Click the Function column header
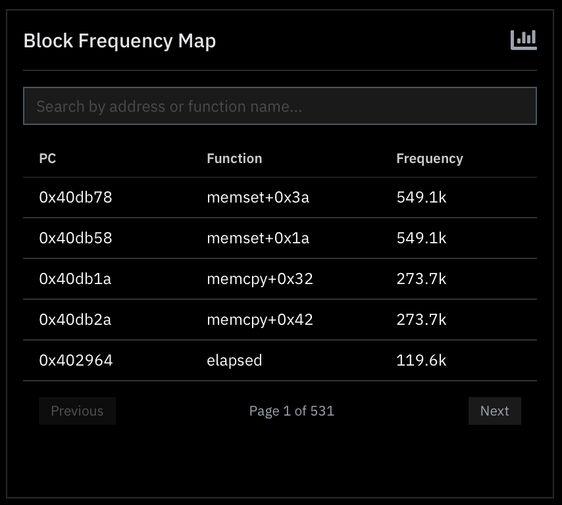 (x=234, y=158)
